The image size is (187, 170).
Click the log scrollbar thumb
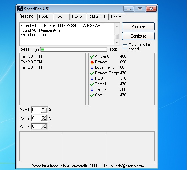pyautogui.click(x=117, y=36)
